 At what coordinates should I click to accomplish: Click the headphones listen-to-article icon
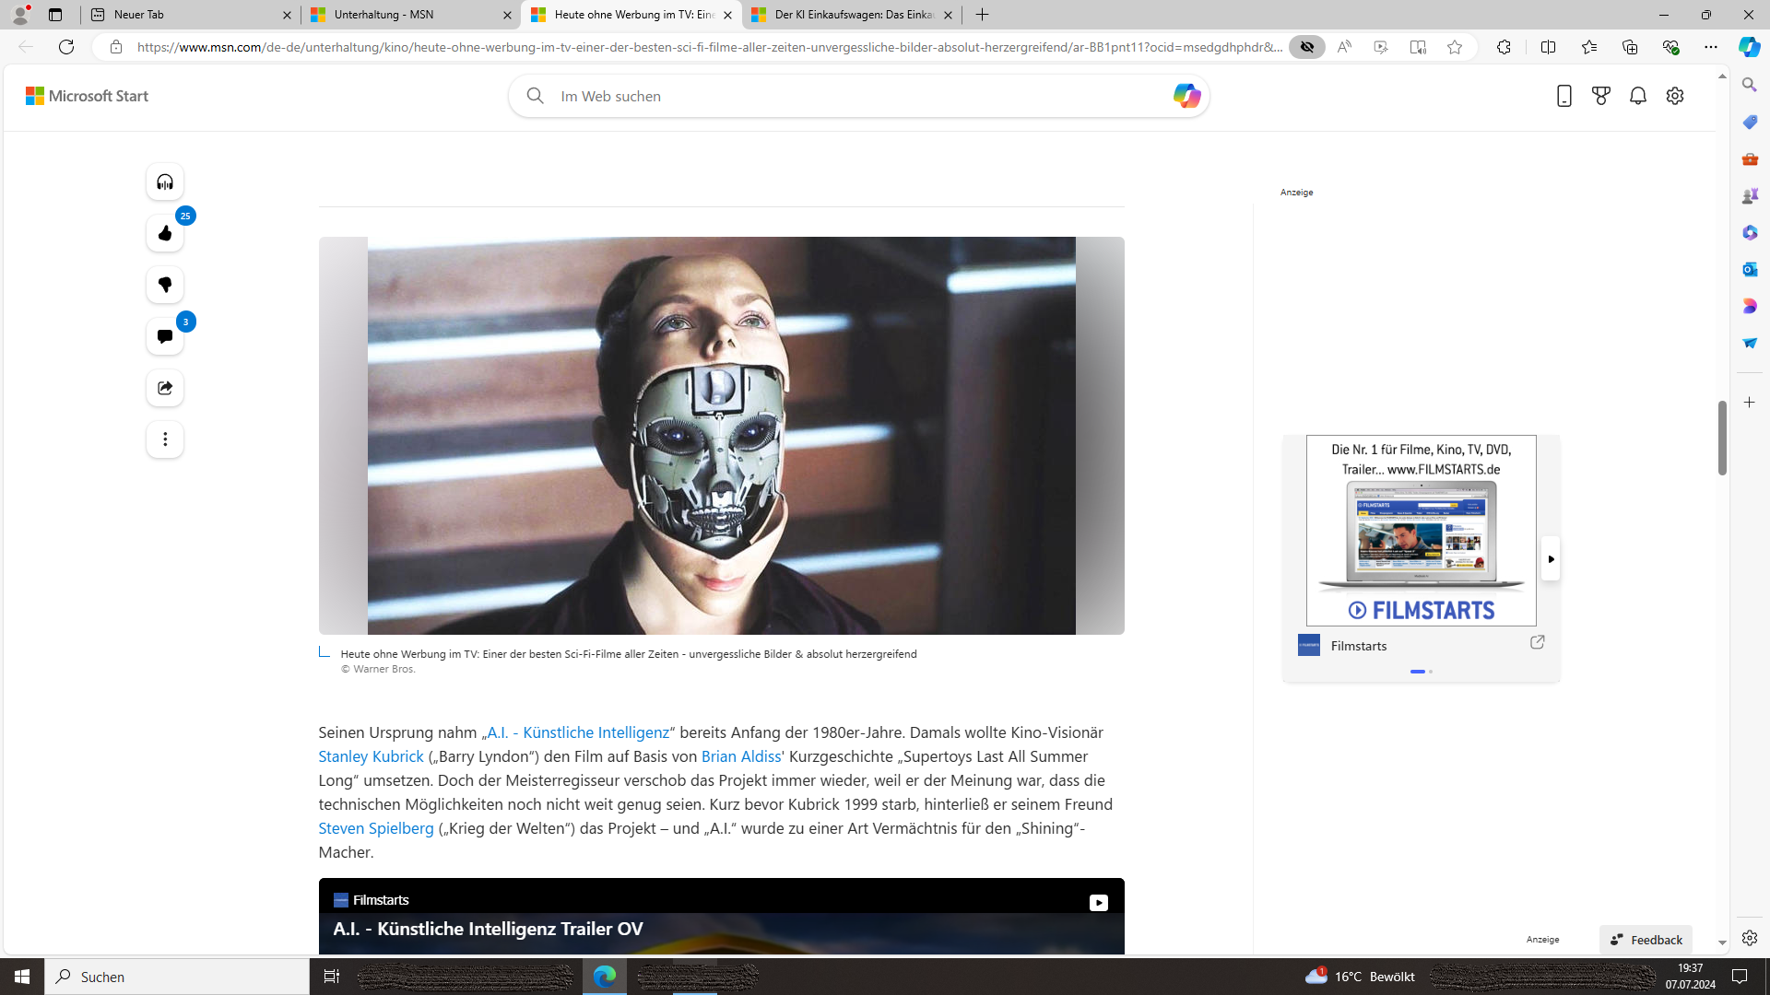[165, 181]
